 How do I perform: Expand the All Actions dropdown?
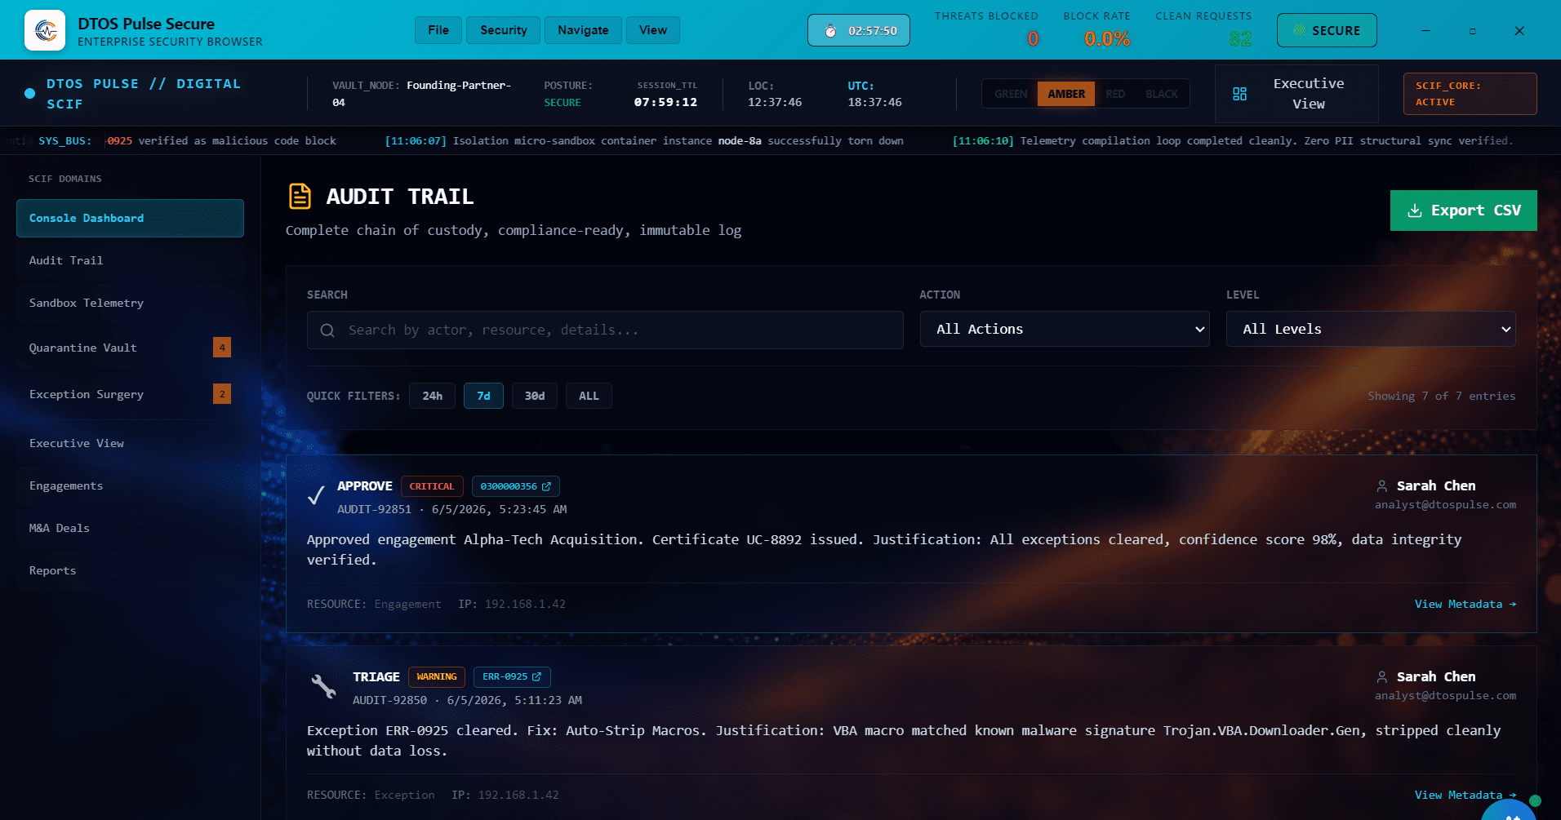pyautogui.click(x=1065, y=329)
